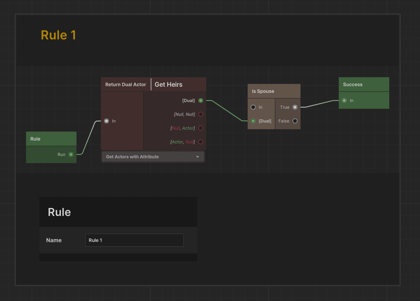Click the [Null, Null] output port

point(201,114)
